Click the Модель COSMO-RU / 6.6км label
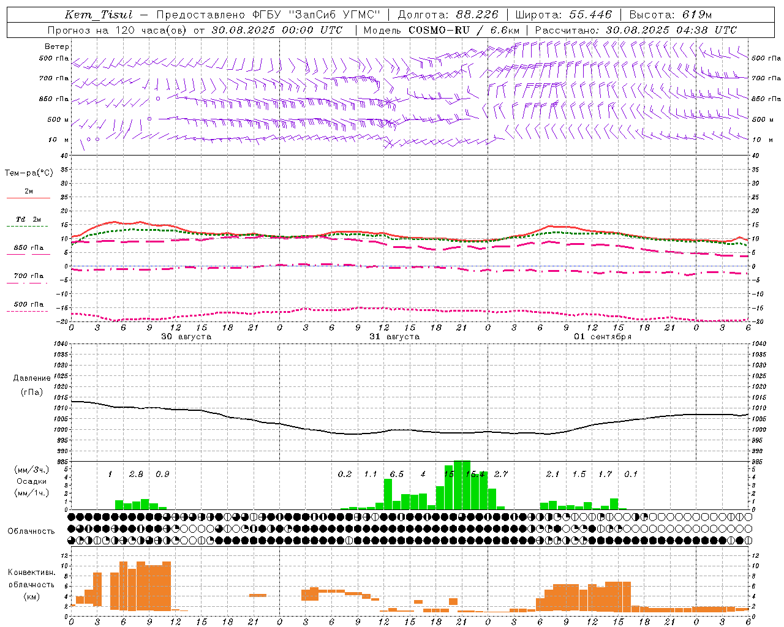Image resolution: width=784 pixels, height=627 pixels. coord(441,30)
